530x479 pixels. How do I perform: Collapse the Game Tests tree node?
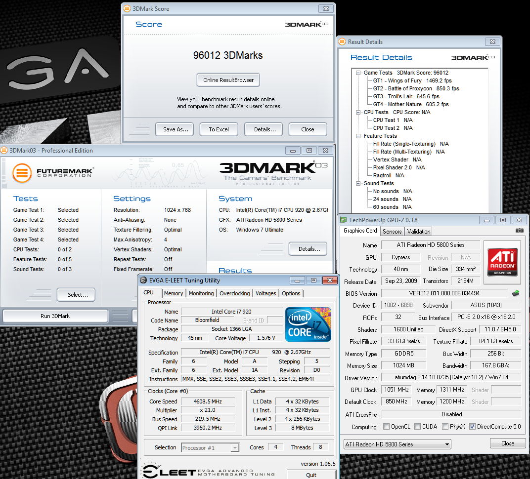tap(358, 73)
